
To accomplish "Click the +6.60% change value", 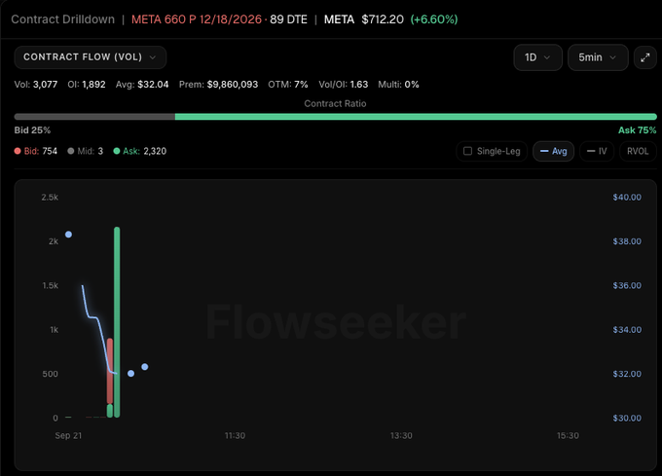I will click(x=434, y=19).
